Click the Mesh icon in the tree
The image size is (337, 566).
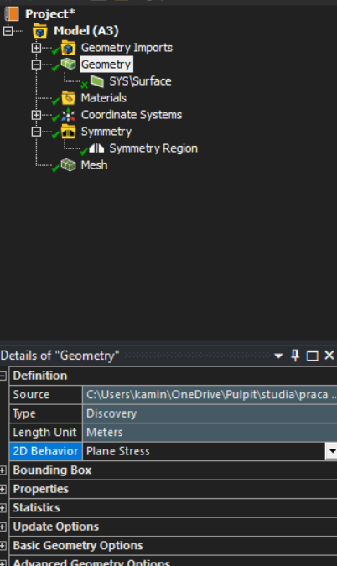coord(68,165)
